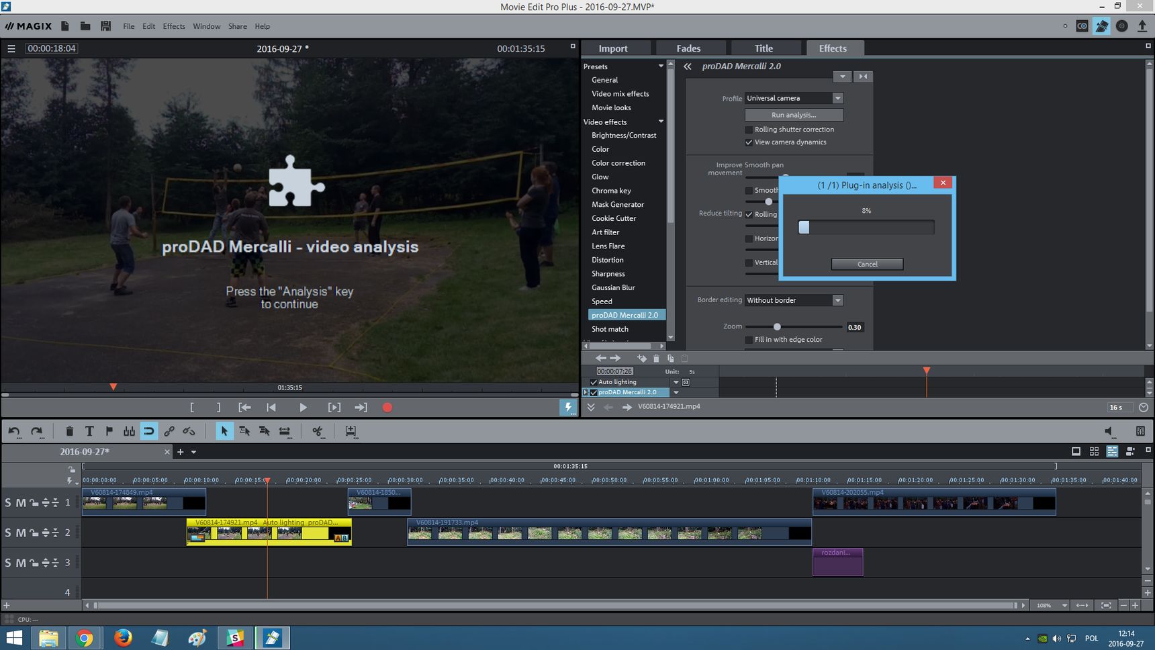Viewport: 1155px width, 650px height.
Task: Set a chapter marker with flag icon
Action: pyautogui.click(x=109, y=431)
